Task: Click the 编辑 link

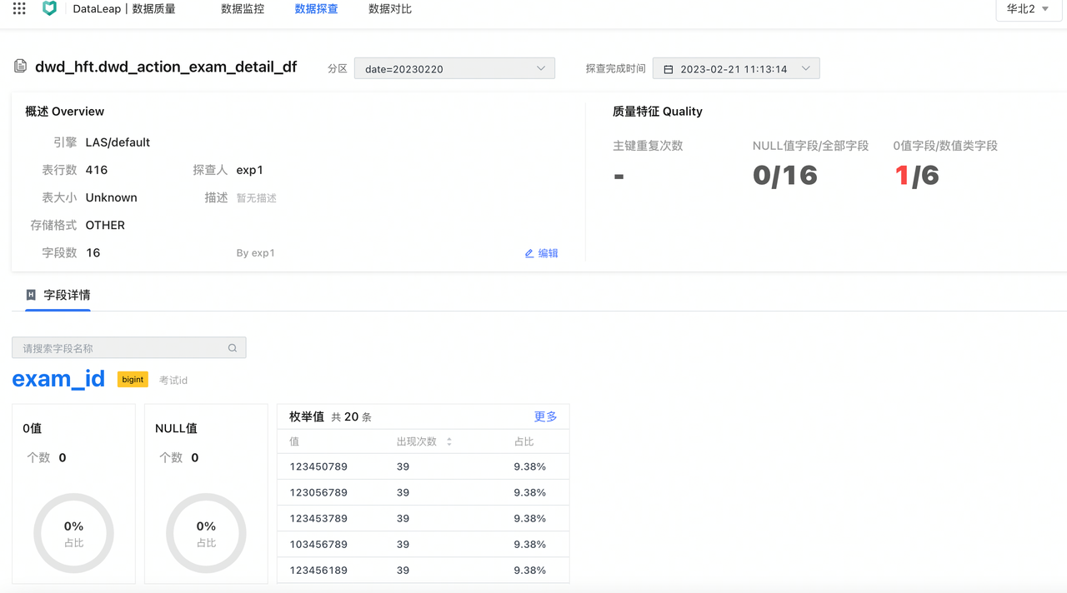Action: (548, 253)
